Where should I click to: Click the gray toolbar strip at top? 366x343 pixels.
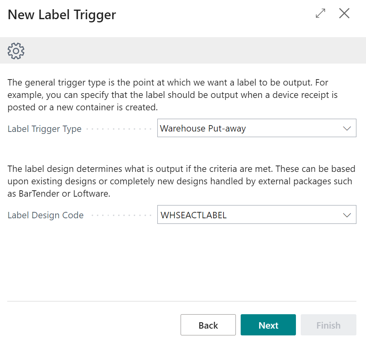(183, 51)
